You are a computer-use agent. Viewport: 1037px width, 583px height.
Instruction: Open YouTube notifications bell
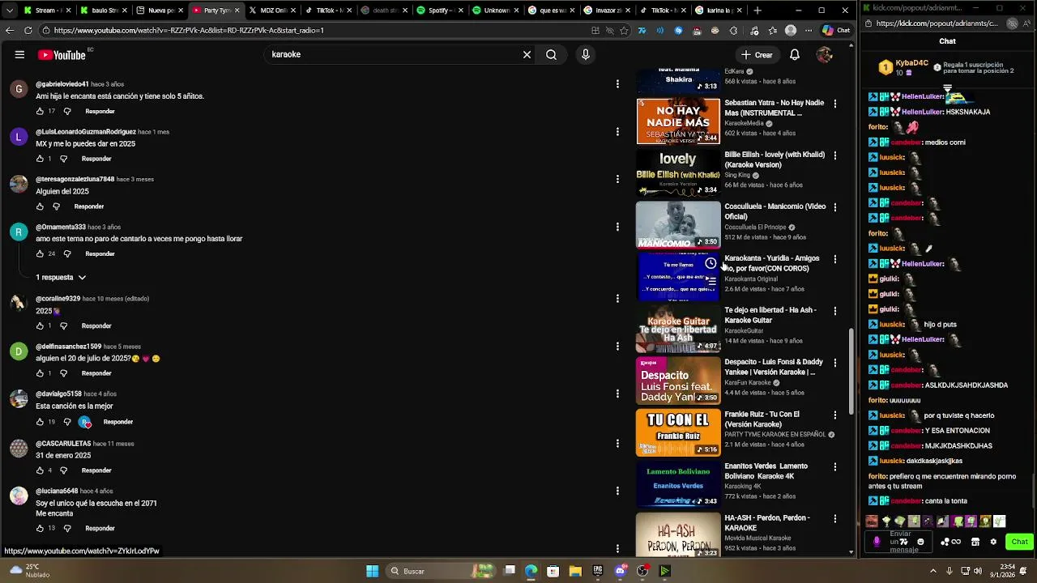coord(795,54)
